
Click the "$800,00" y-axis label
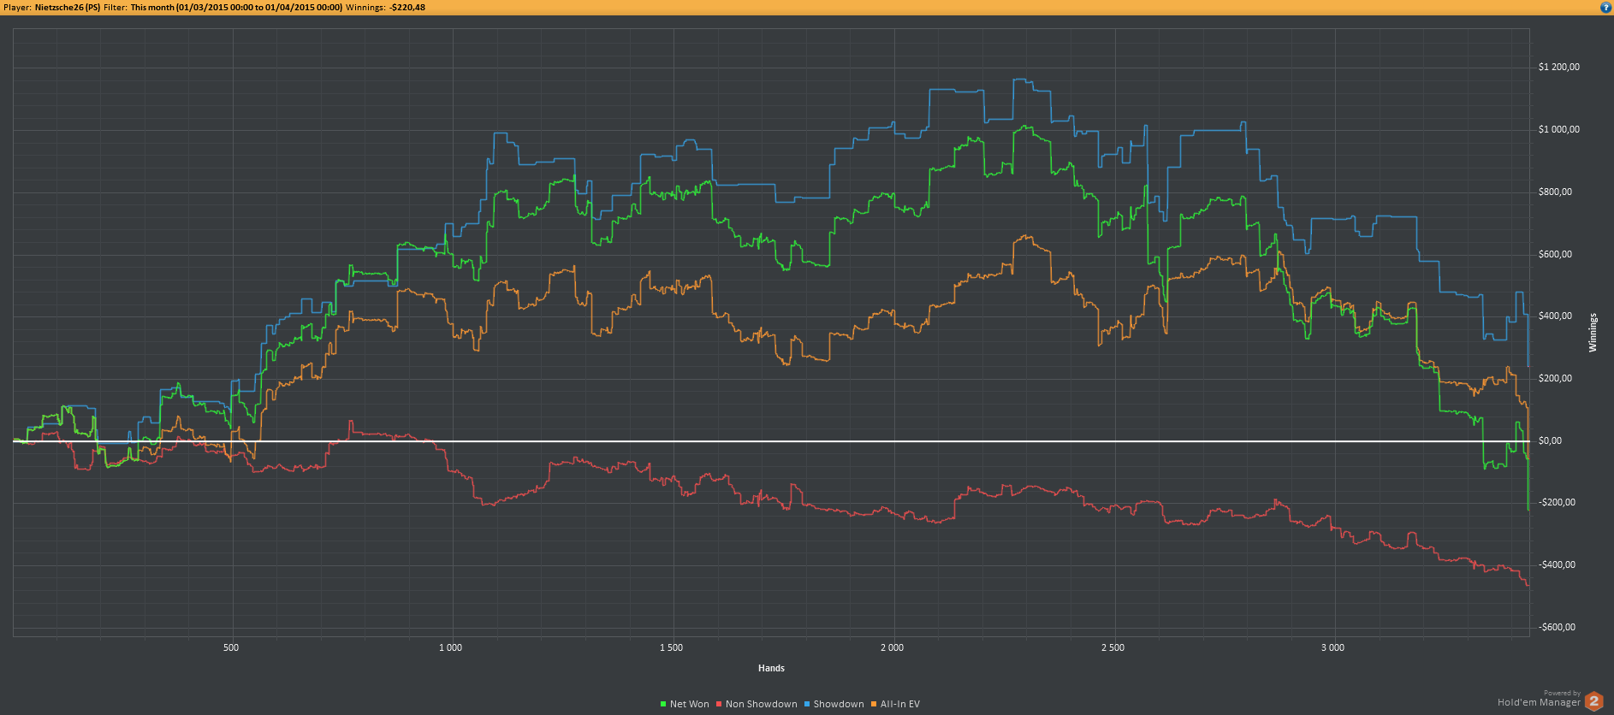[x=1555, y=192]
